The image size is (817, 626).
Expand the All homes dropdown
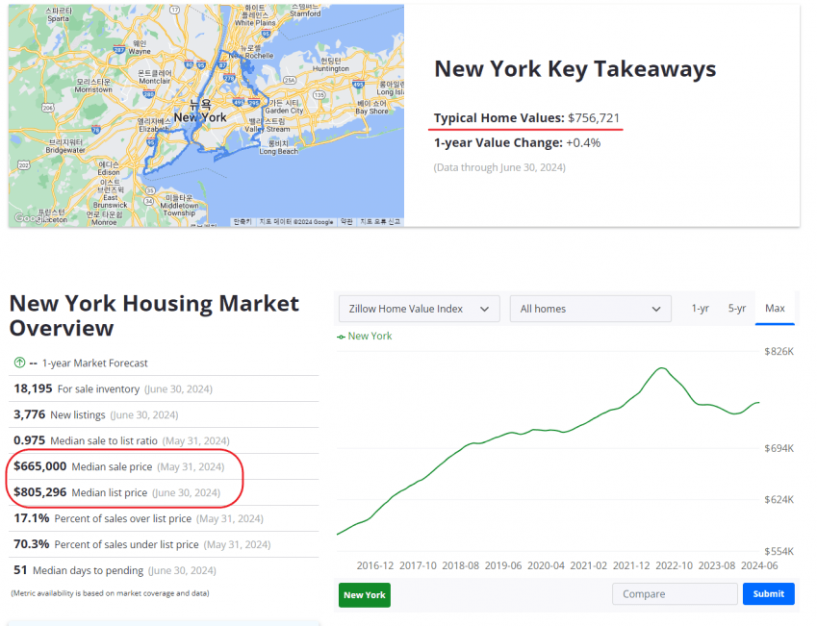(x=590, y=309)
